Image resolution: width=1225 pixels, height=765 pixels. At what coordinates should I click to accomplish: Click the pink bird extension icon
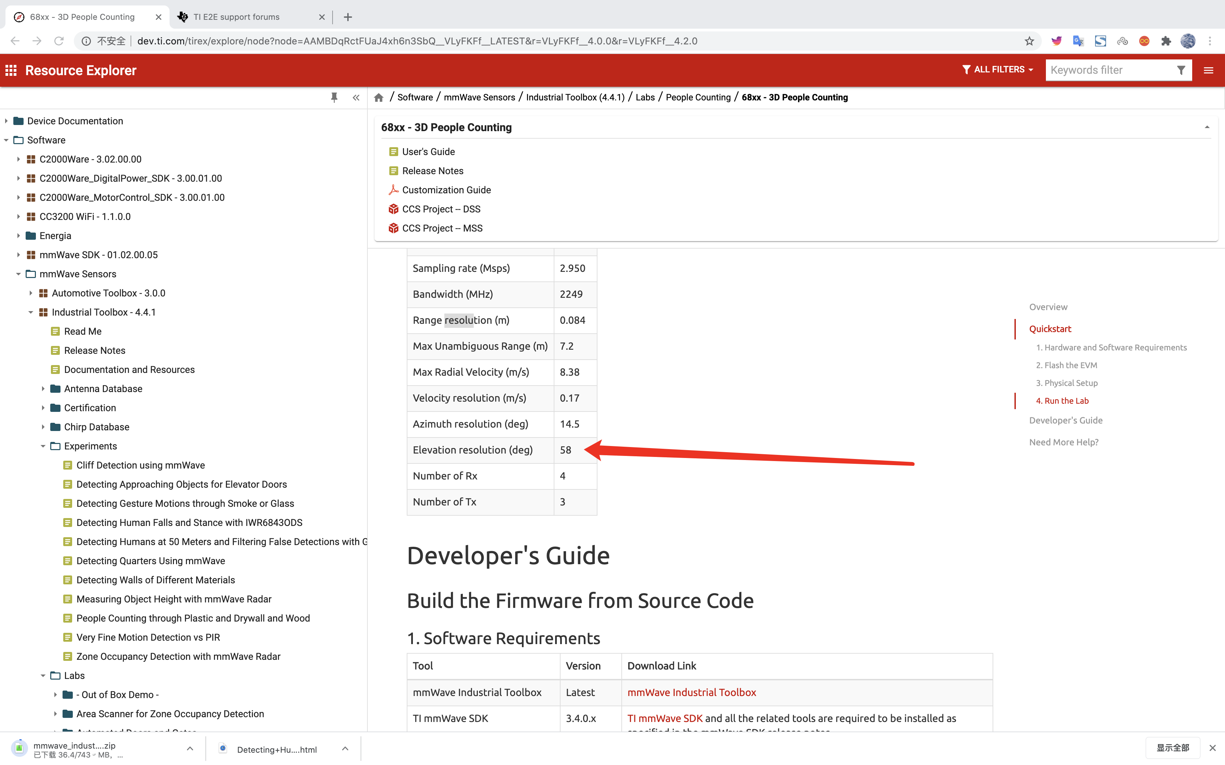(1056, 41)
